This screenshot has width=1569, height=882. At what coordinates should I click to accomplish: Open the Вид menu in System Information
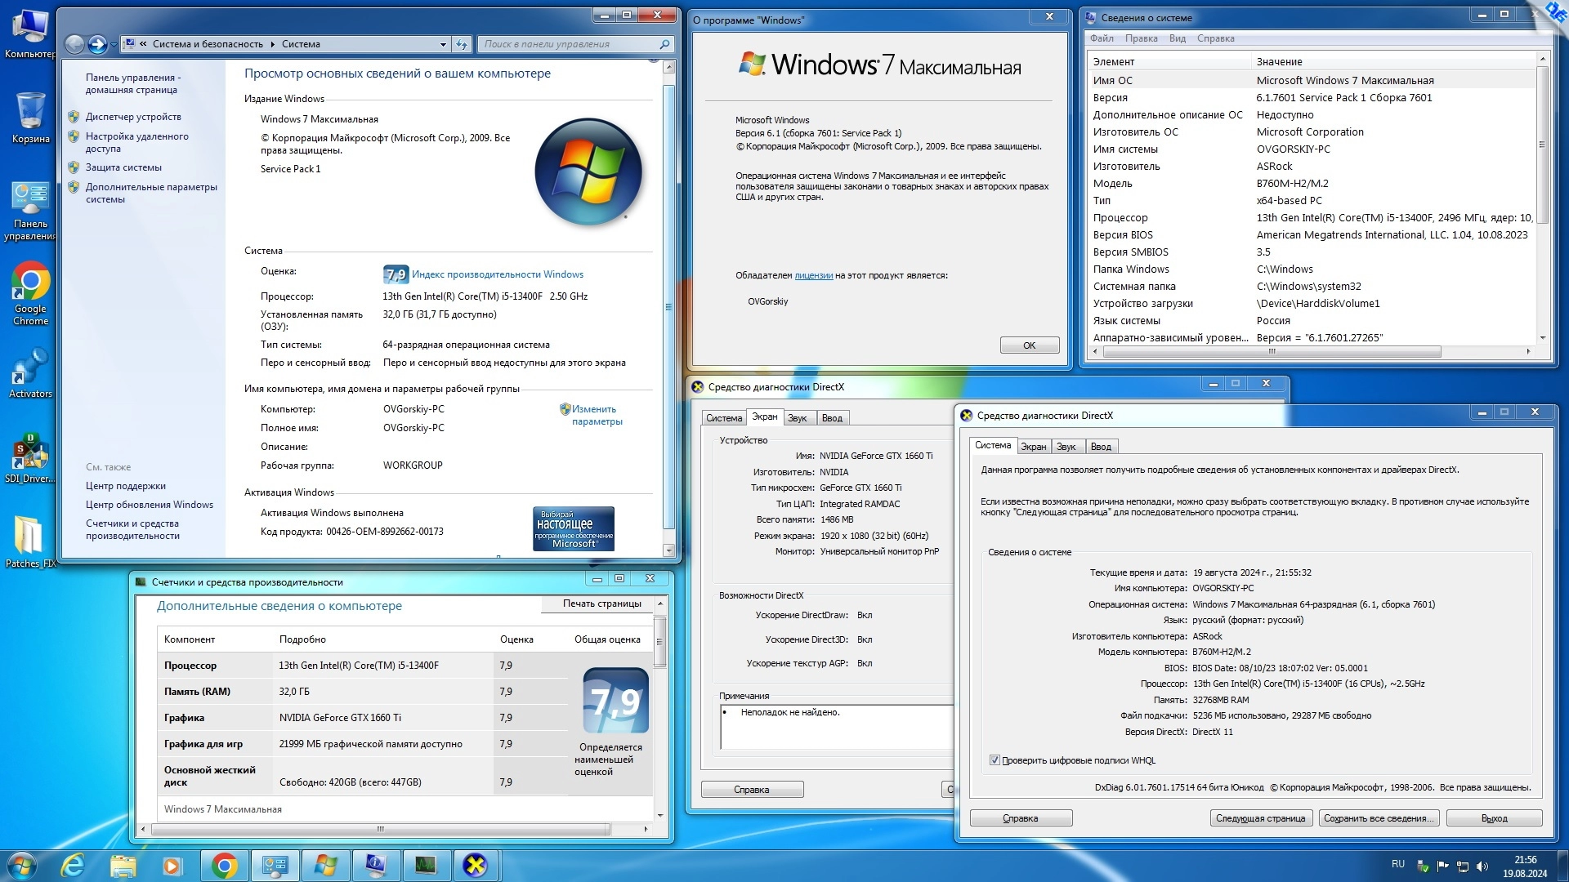click(x=1177, y=38)
